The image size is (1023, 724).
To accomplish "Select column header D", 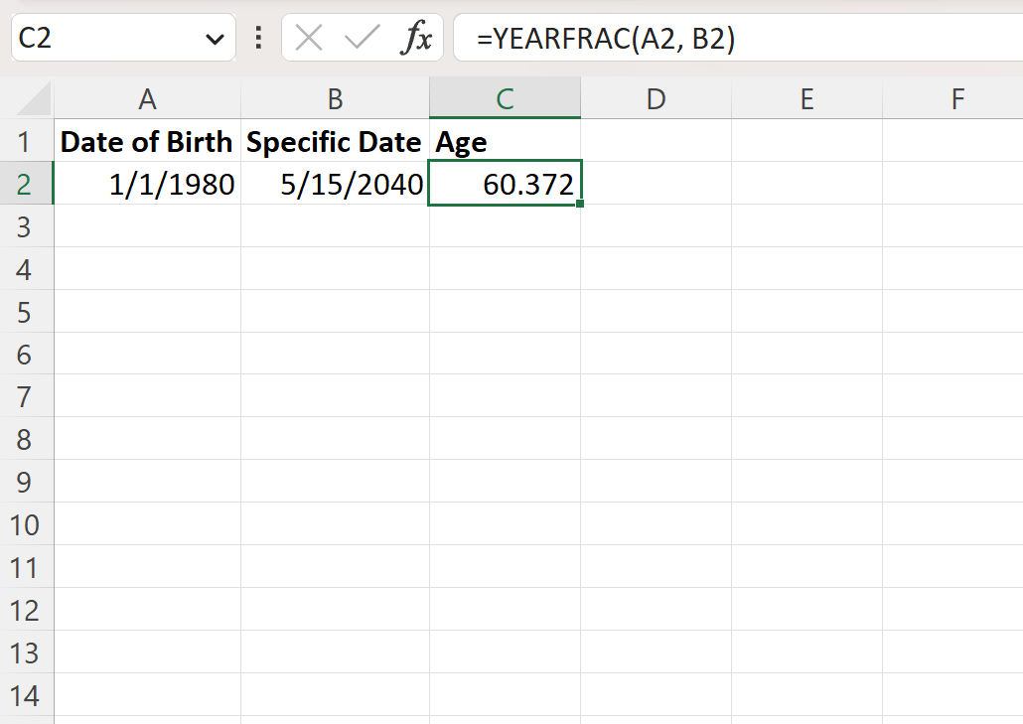I will tap(656, 98).
